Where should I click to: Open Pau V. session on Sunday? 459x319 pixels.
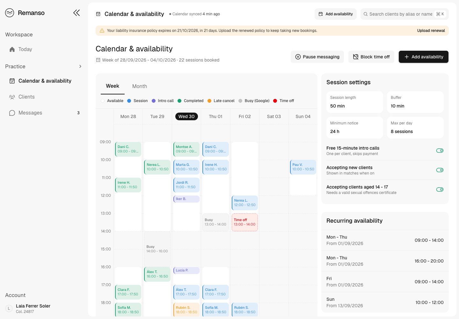[303, 167]
